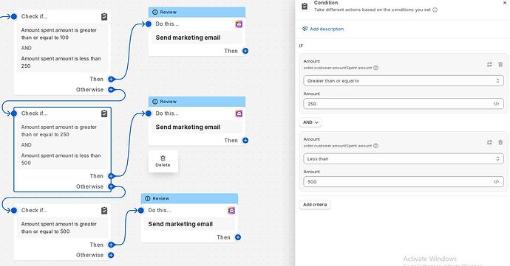Click the condition clipboard icon of the 250–500 check node
The image size is (510, 266).
(x=104, y=113)
